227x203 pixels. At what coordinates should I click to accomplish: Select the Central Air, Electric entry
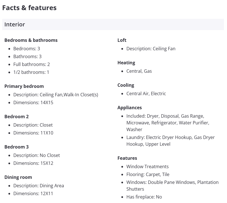pos(146,93)
